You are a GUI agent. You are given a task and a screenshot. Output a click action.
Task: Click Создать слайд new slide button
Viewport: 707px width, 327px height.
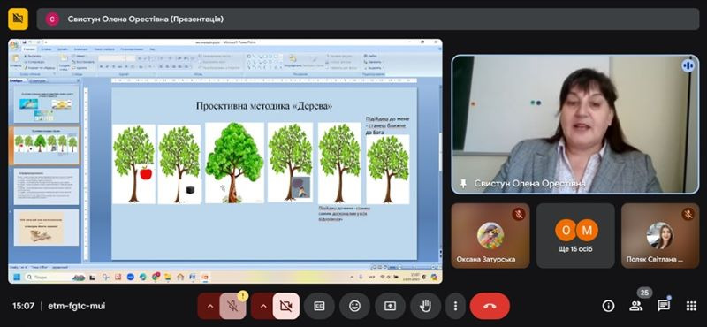click(64, 62)
